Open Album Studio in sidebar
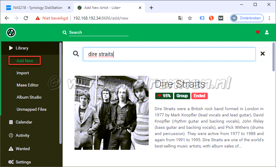Image resolution: width=276 pixels, height=167 pixels. [29, 97]
